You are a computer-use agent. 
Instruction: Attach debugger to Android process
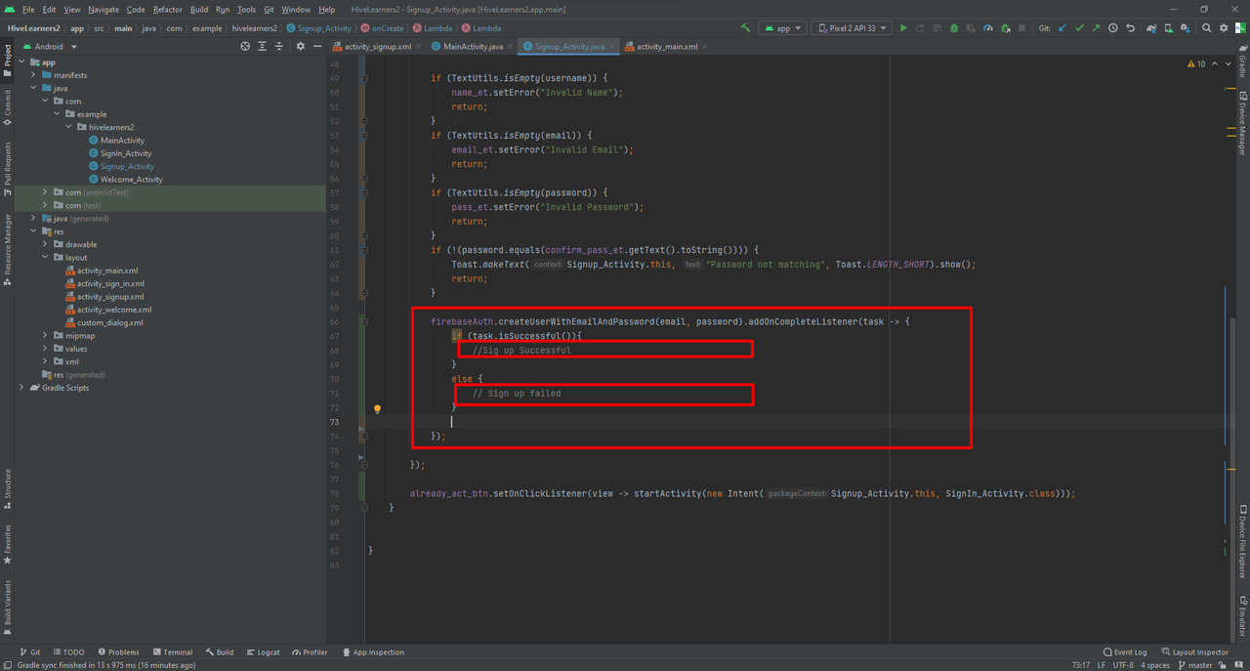point(1006,28)
